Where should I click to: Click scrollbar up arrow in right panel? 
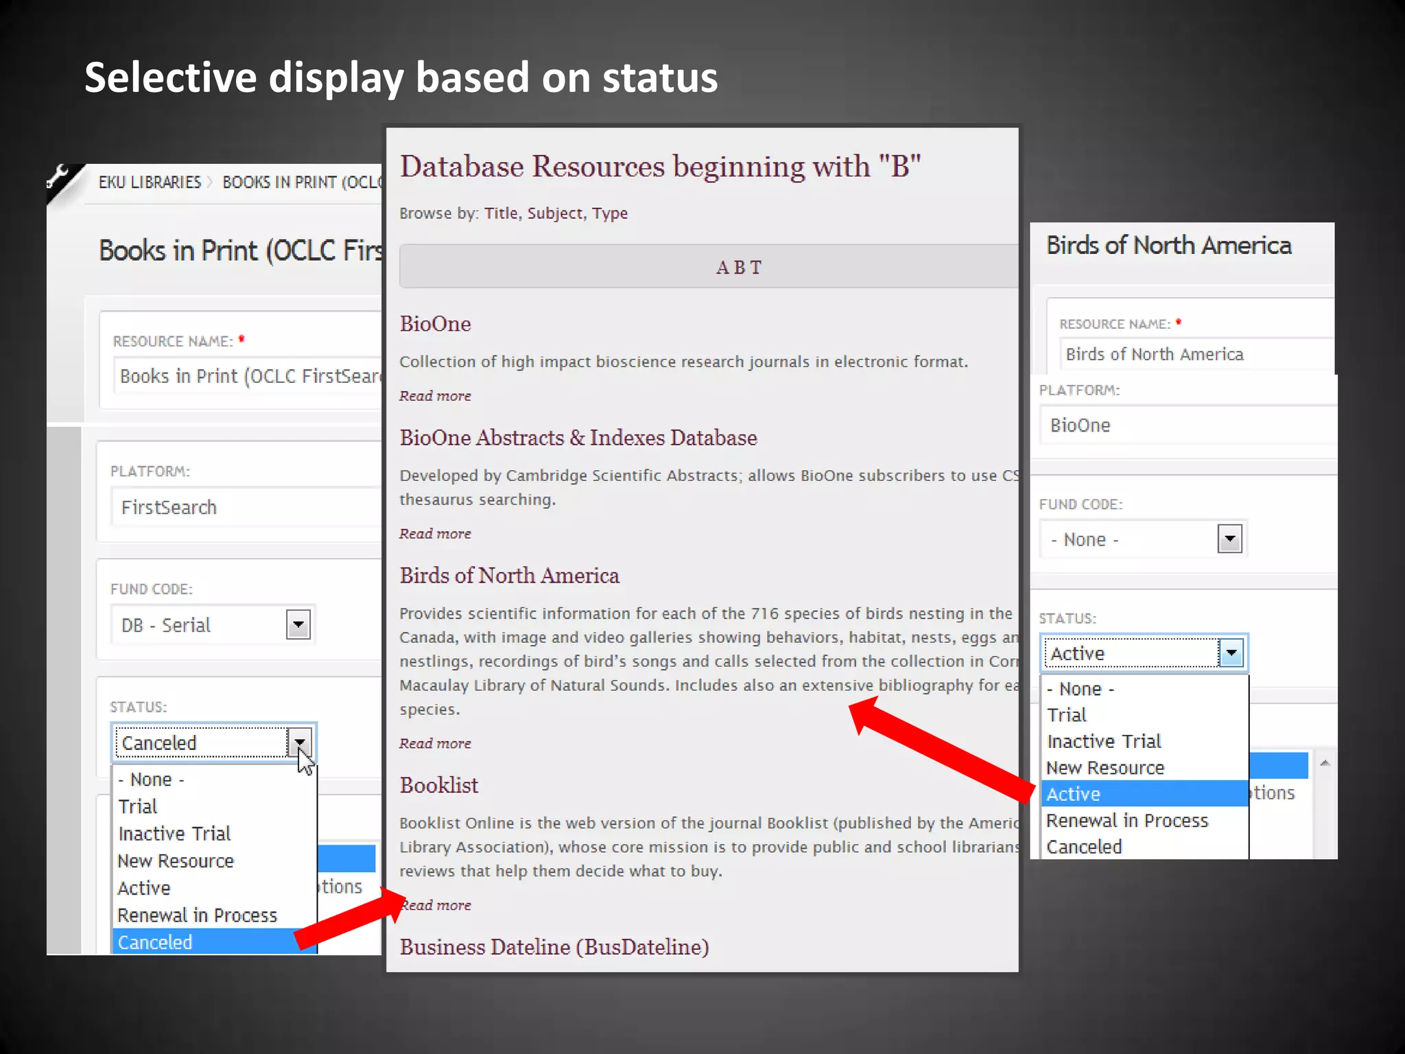1325,763
